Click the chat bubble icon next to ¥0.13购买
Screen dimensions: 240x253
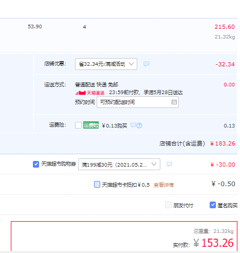(x=133, y=125)
